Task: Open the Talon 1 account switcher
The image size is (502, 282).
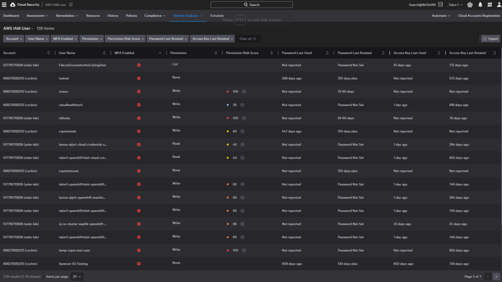Action: click(x=454, y=5)
